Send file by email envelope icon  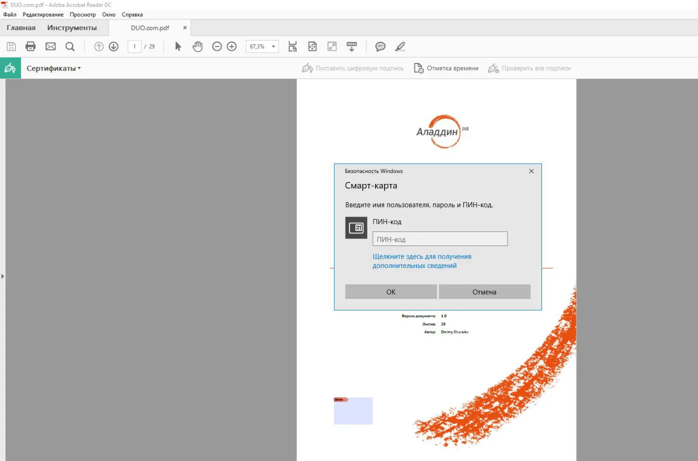tap(50, 46)
